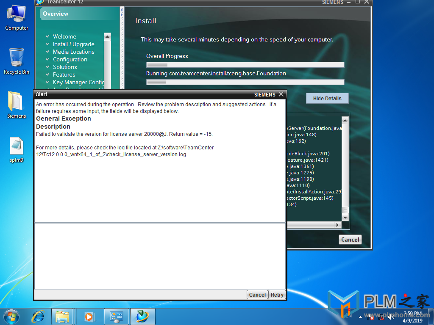
Task: Select the Solutions step
Action: click(x=65, y=67)
